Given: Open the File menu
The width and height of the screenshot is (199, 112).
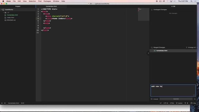Looking at the screenshot, I should [14, 1].
